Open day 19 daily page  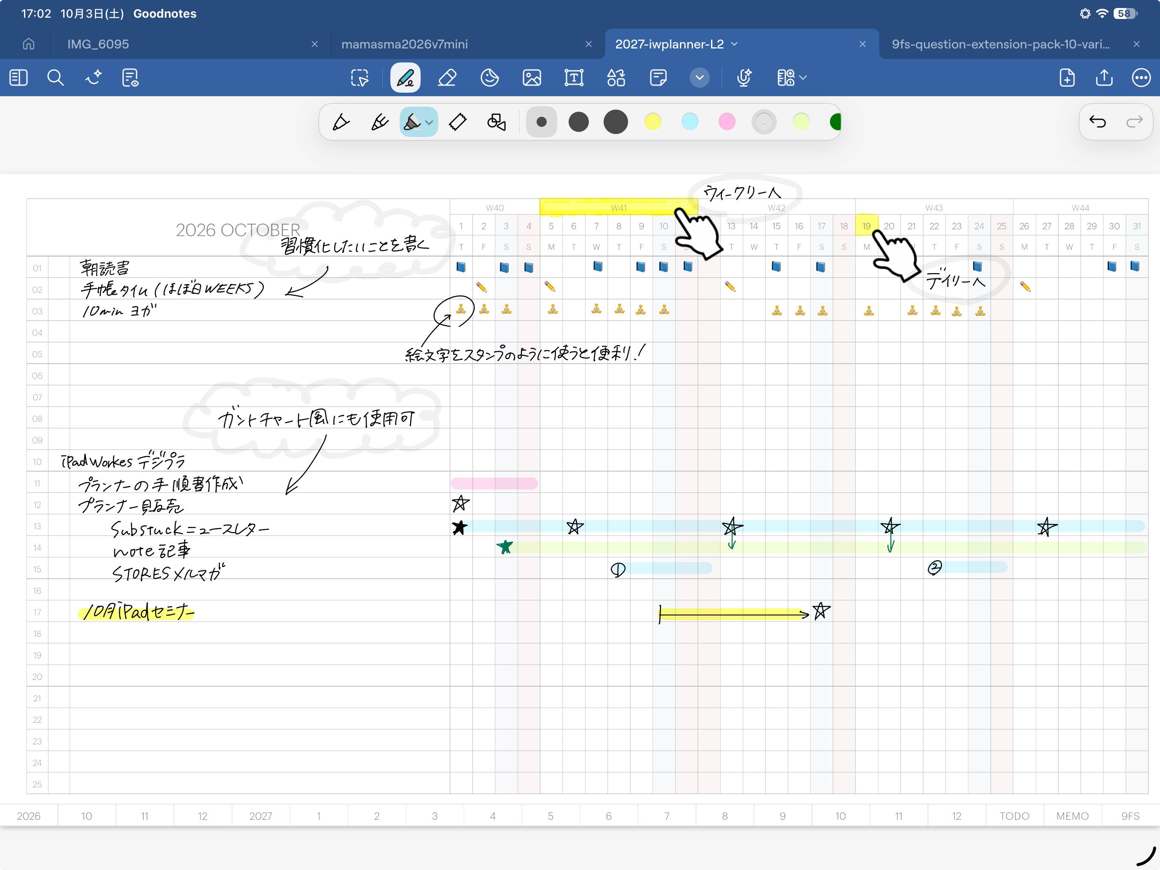(x=866, y=226)
